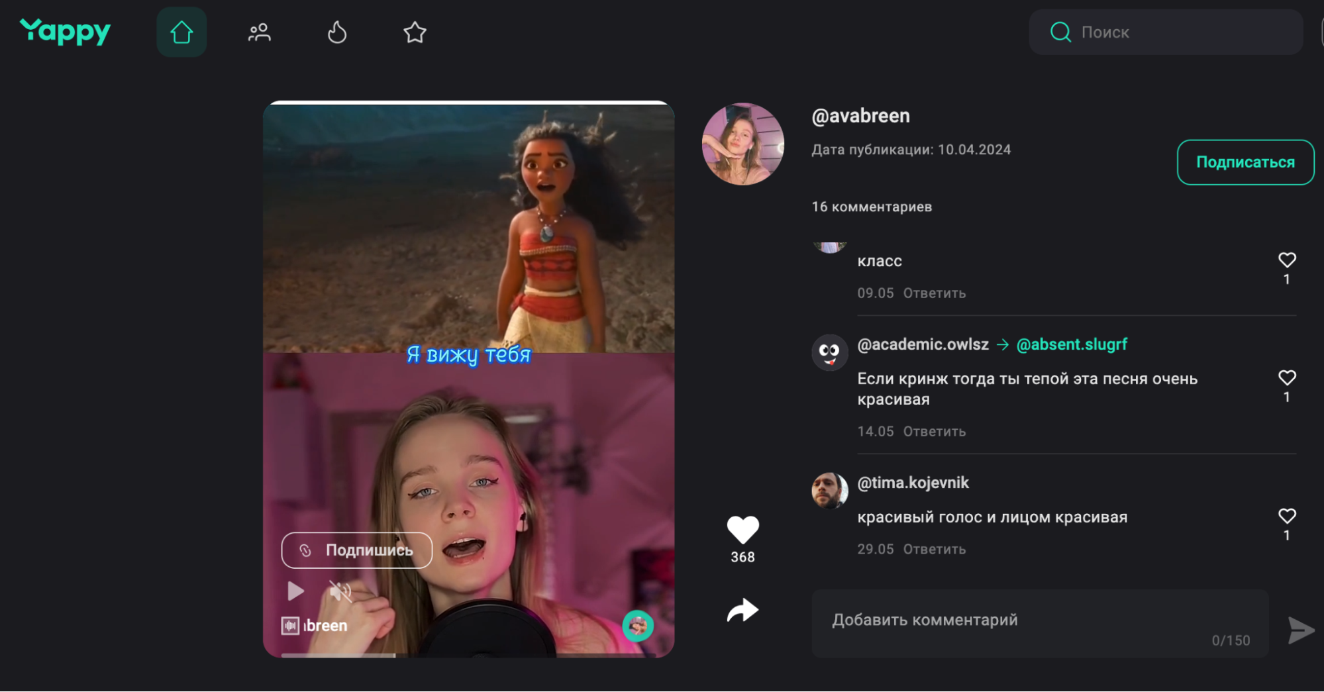Focus the Поиск search field
1324x692 pixels.
point(1166,32)
